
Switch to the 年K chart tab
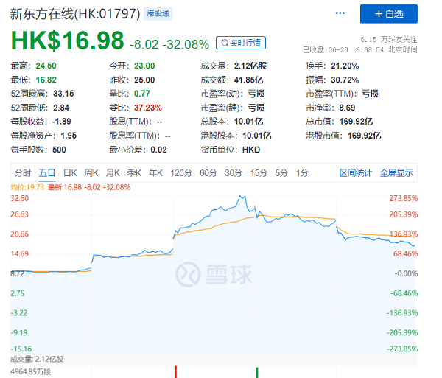tap(155, 173)
